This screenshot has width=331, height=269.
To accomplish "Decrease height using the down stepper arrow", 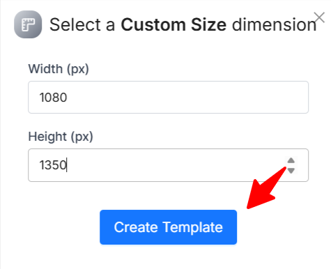I will [291, 171].
